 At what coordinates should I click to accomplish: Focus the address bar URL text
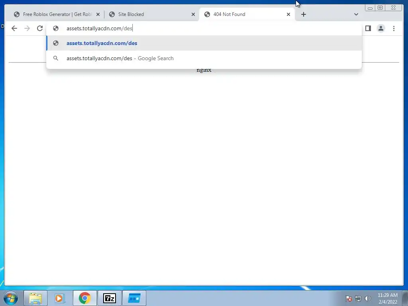pyautogui.click(x=99, y=28)
